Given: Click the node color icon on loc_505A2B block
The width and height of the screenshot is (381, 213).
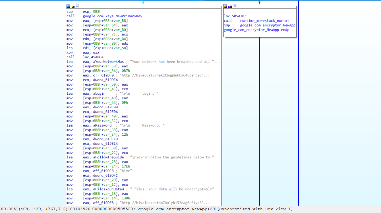Looking at the screenshot, I should tap(225, 6).
